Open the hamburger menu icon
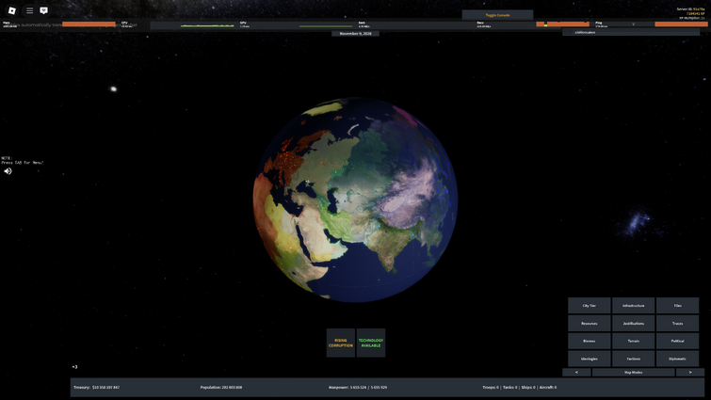 29,10
